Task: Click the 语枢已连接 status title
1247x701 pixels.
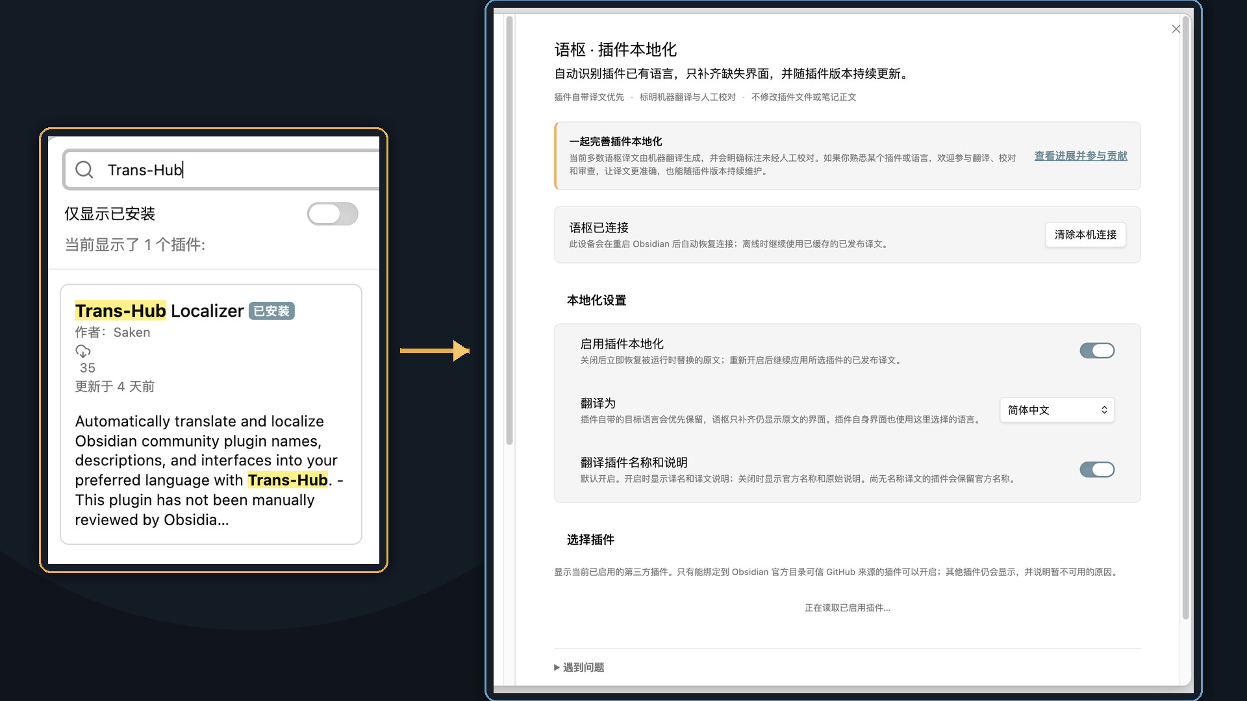Action: click(x=599, y=228)
